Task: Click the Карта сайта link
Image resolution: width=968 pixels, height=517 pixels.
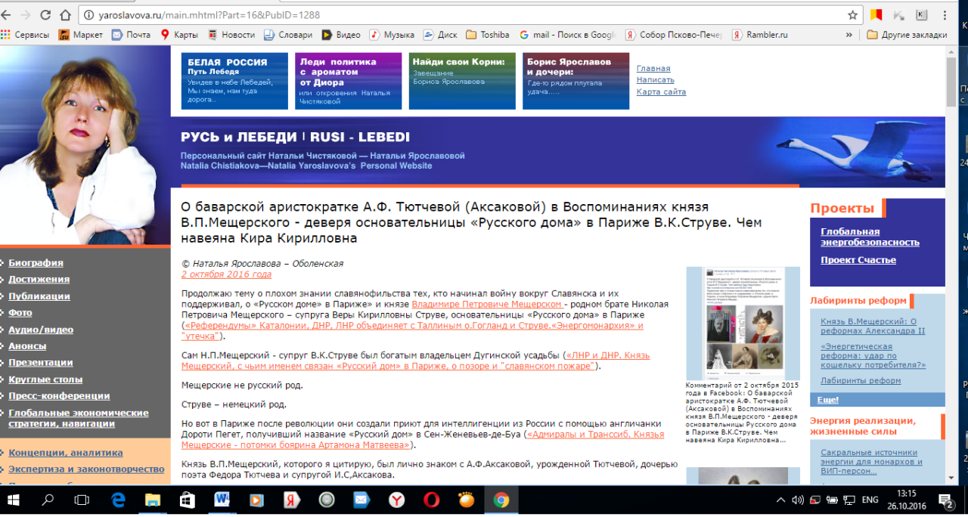Action: [x=661, y=91]
